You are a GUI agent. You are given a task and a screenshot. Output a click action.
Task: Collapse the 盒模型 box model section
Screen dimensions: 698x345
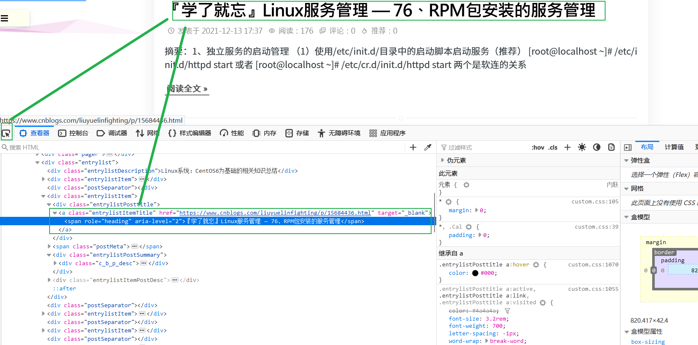click(x=626, y=217)
